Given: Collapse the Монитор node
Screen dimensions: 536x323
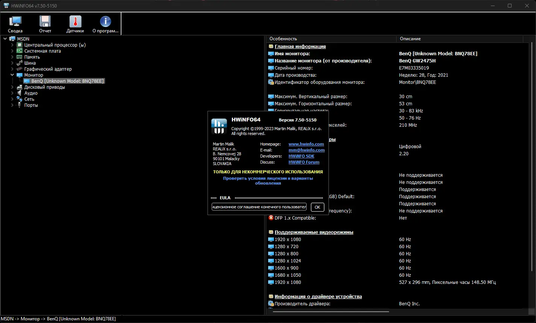Looking at the screenshot, I should 12,75.
